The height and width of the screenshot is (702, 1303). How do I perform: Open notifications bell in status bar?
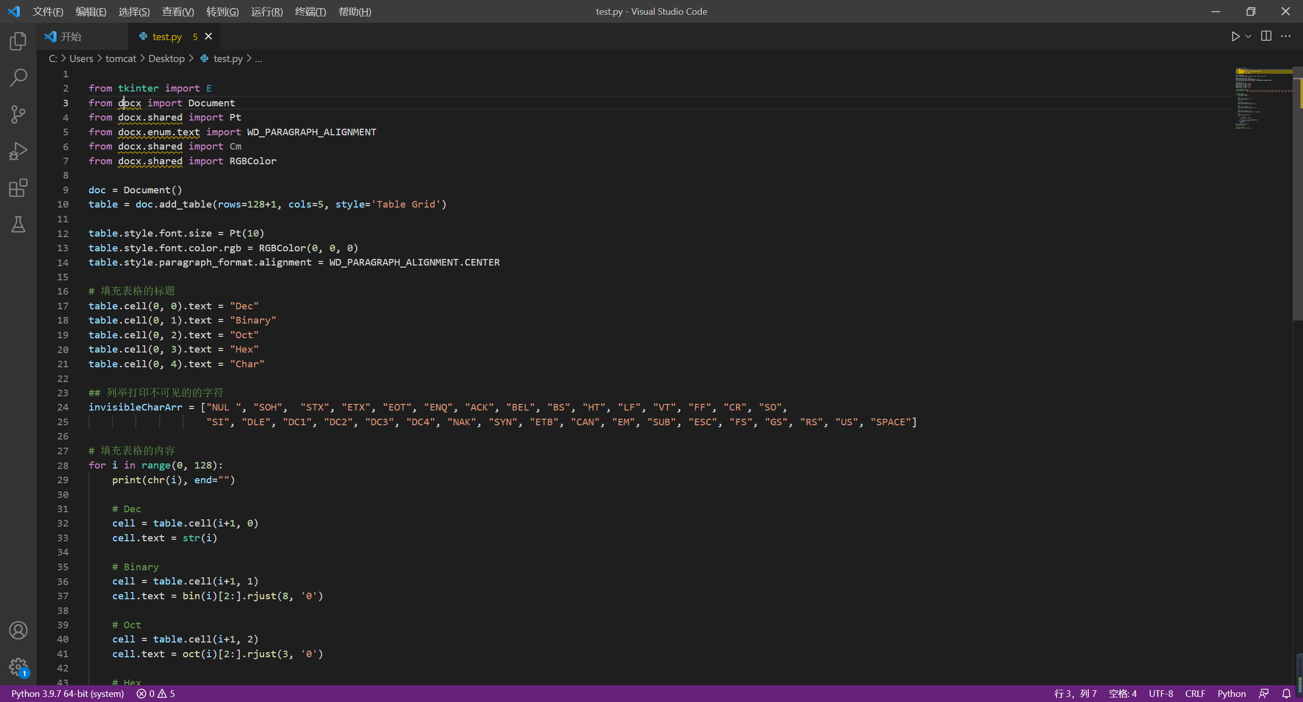1286,694
